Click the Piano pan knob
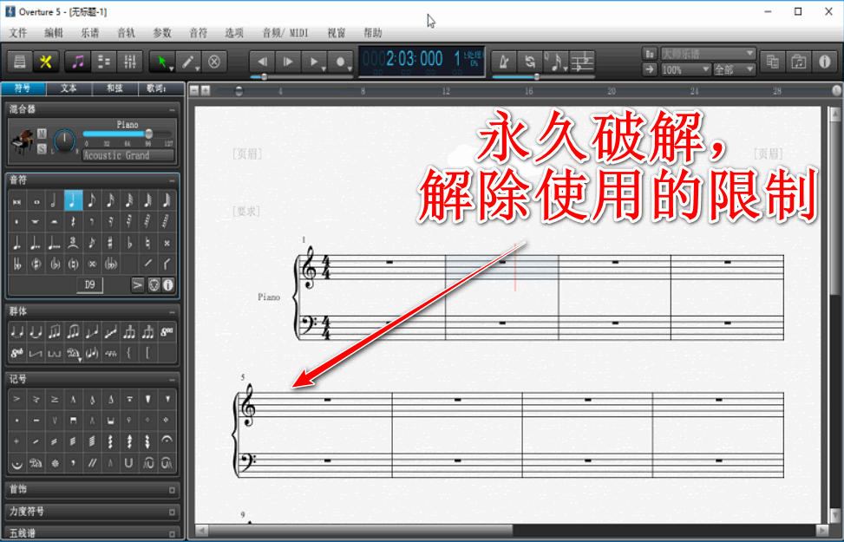 point(64,141)
